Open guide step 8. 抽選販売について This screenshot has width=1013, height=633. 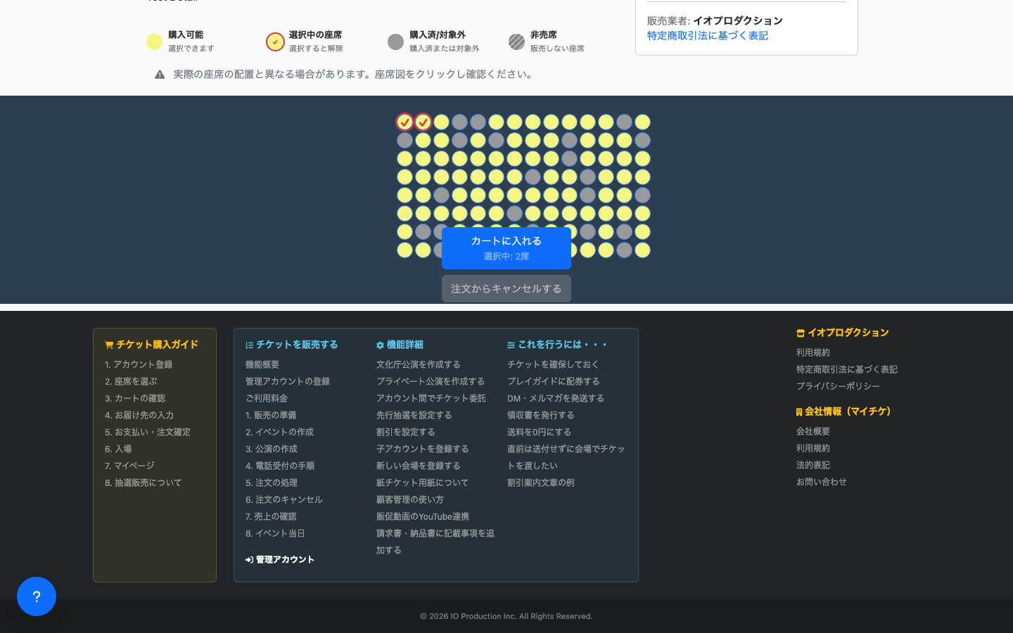point(144,482)
